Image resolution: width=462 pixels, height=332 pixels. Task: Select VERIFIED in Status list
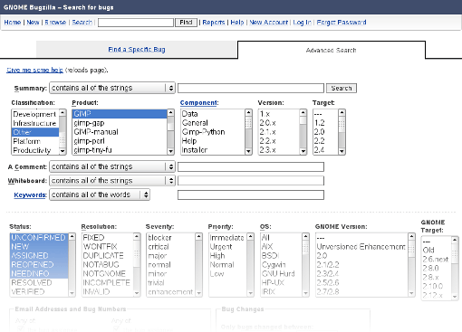click(x=39, y=292)
